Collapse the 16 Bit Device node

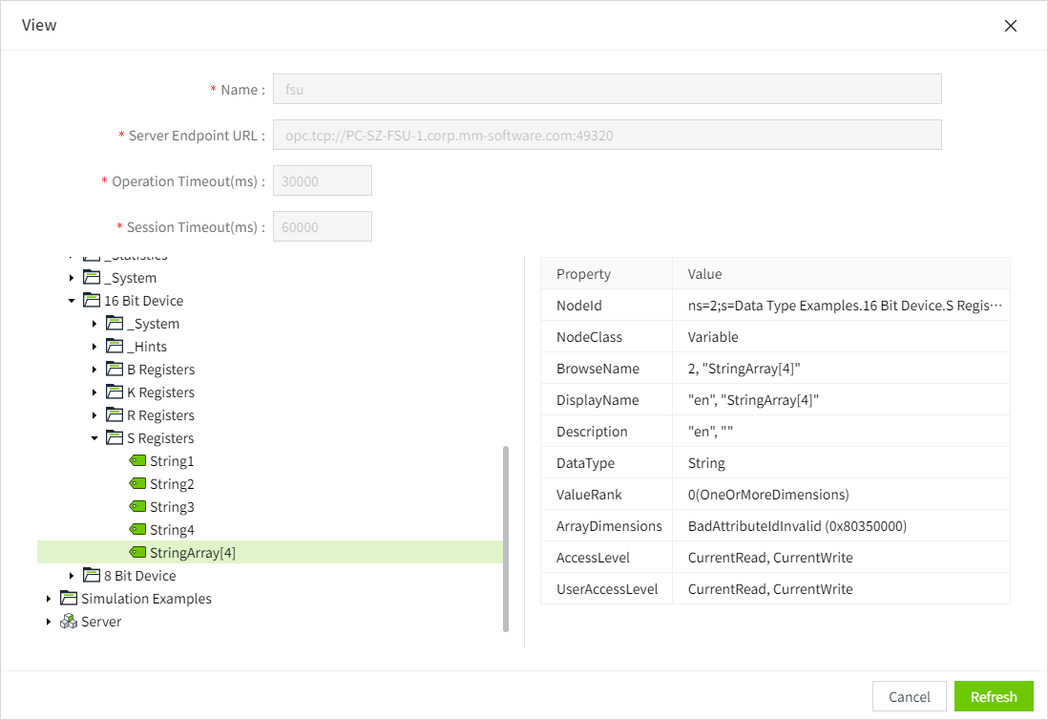pos(72,301)
